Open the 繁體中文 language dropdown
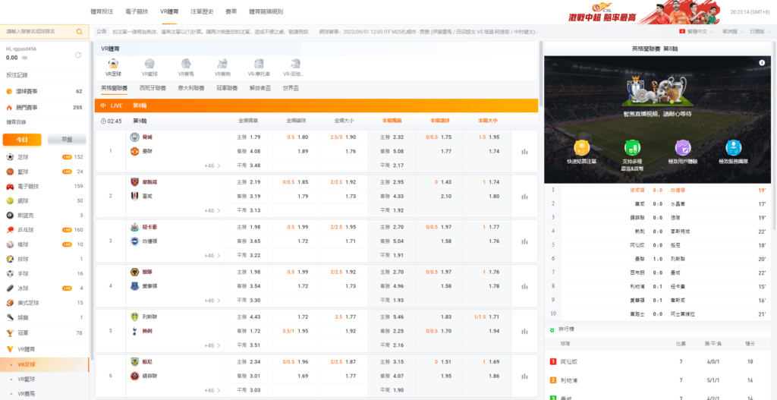This screenshot has height=400, width=777. pos(697,32)
